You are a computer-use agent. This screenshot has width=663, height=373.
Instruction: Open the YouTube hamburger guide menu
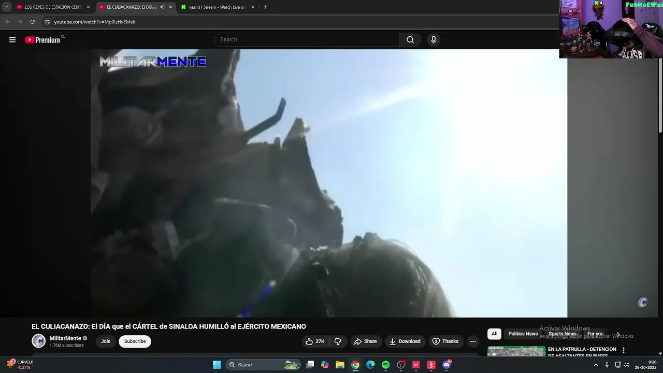(12, 40)
